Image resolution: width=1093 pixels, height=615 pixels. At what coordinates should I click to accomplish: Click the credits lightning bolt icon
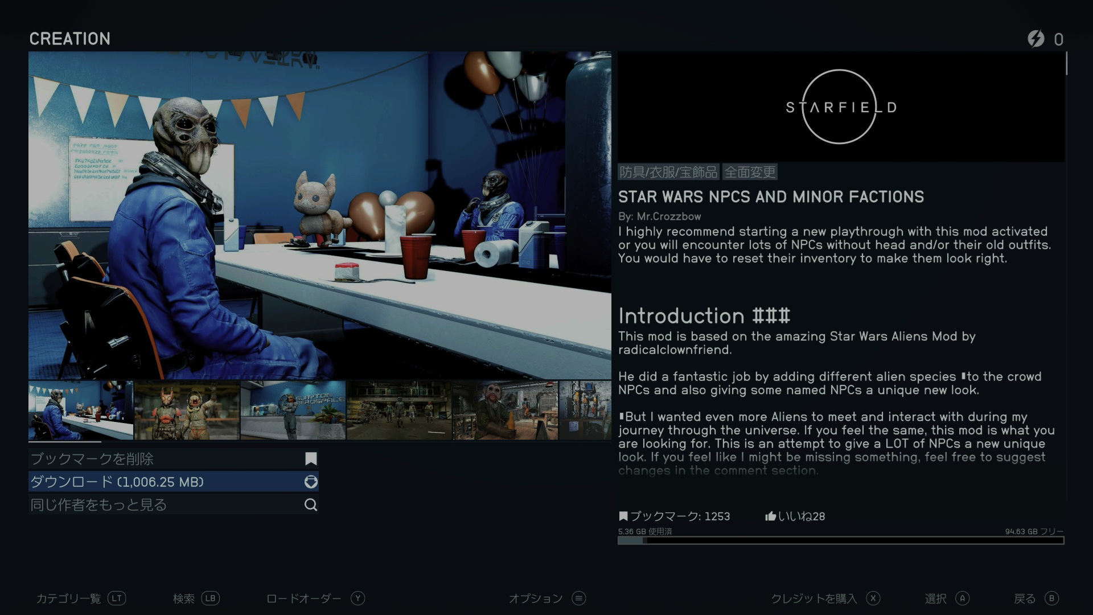pos(1036,39)
